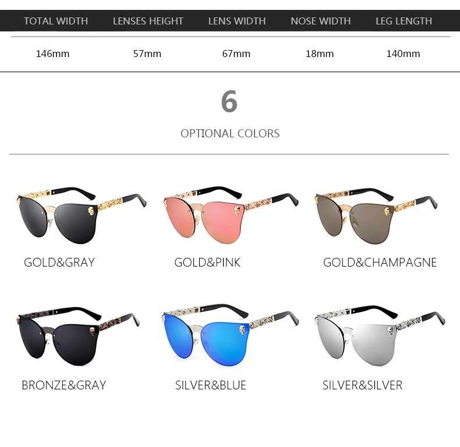Click the OPTIONAL COLORS heading
The image size is (460, 447).
[230, 133]
